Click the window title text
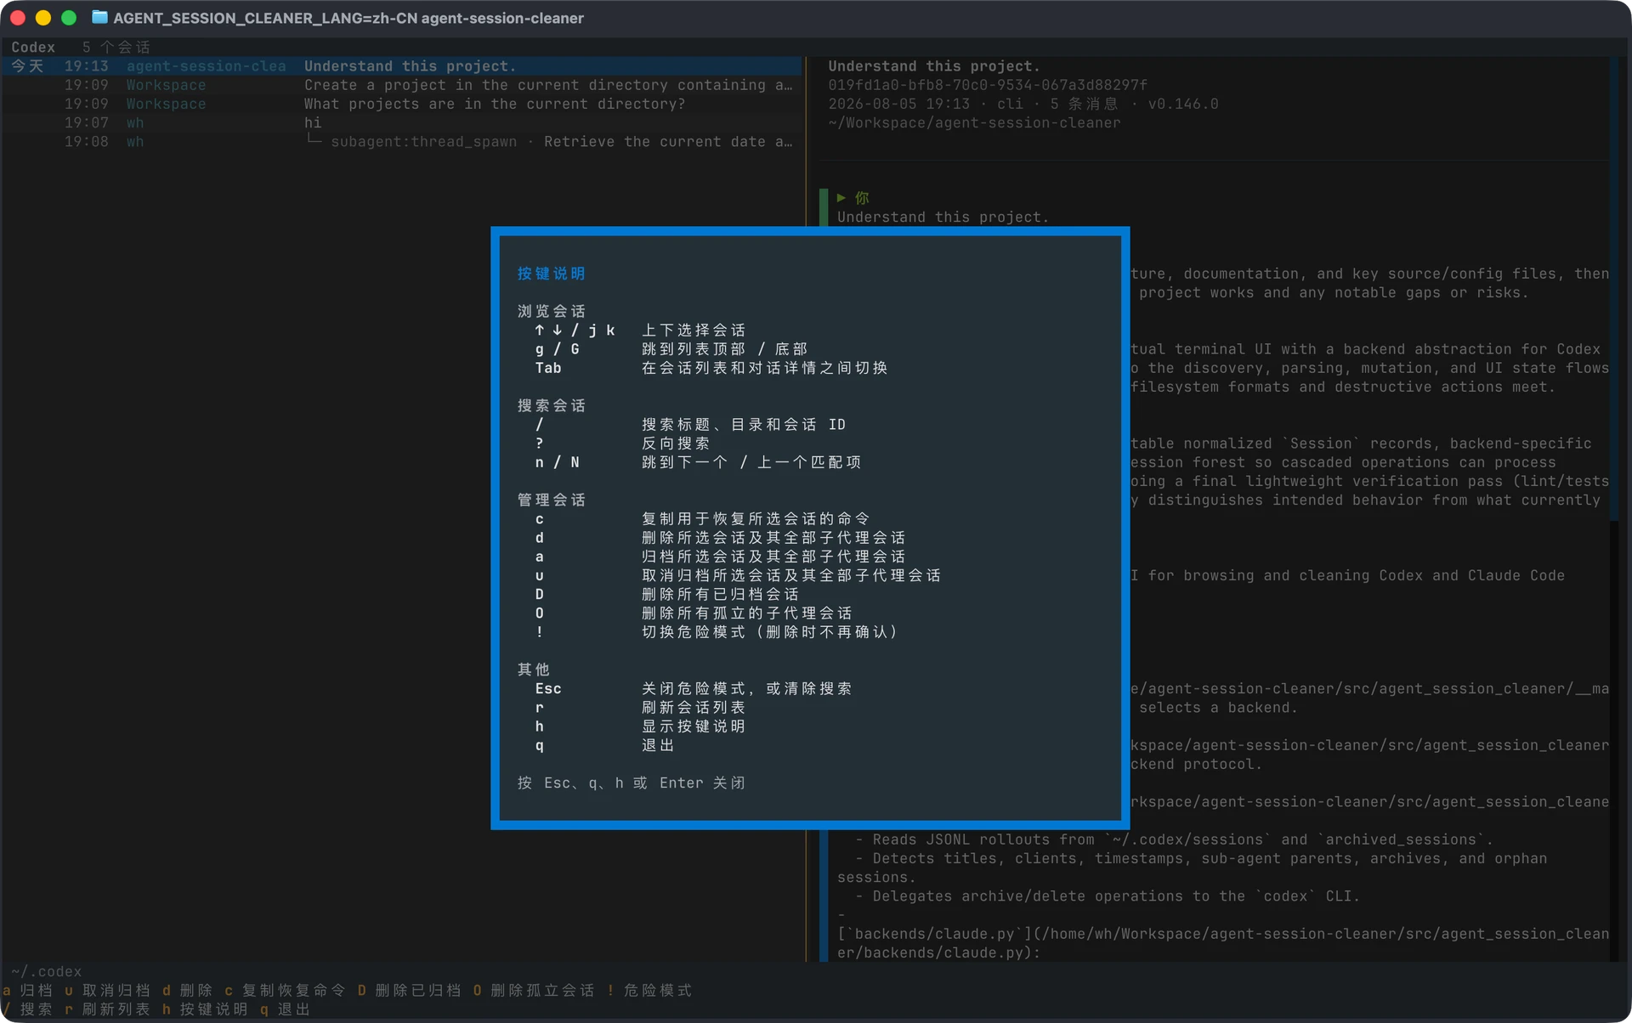Screen dimensions: 1632x1023 tap(348, 18)
